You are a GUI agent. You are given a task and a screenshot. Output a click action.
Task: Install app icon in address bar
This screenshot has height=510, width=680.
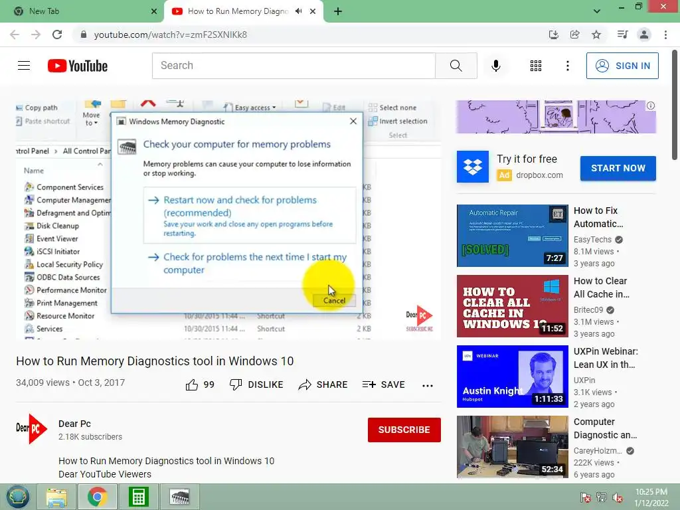coord(553,35)
